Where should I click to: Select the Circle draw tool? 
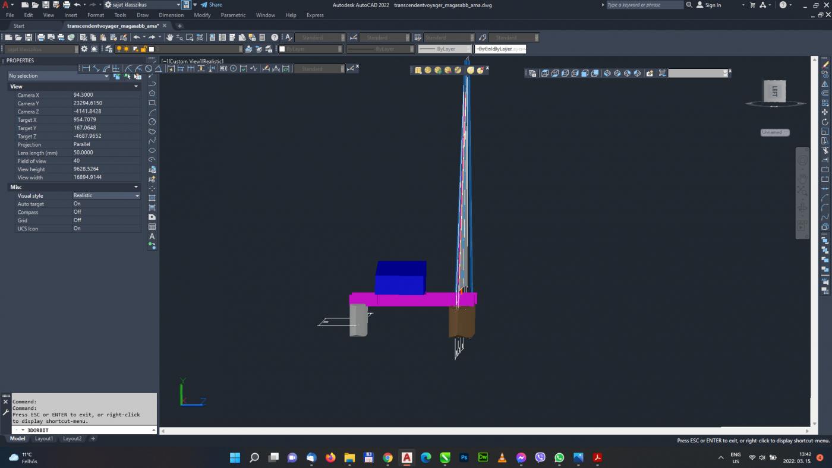152,122
